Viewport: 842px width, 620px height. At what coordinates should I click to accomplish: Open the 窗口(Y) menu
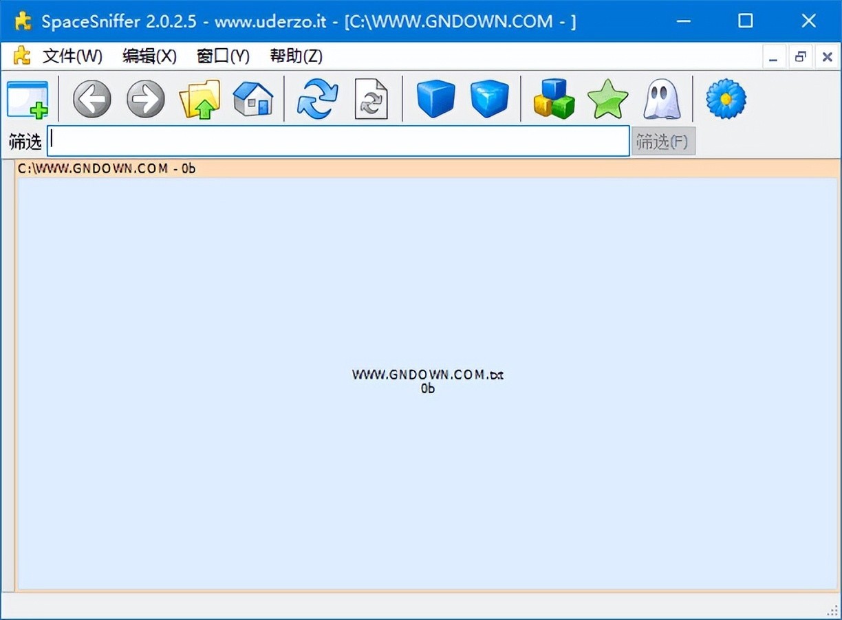pyautogui.click(x=223, y=56)
